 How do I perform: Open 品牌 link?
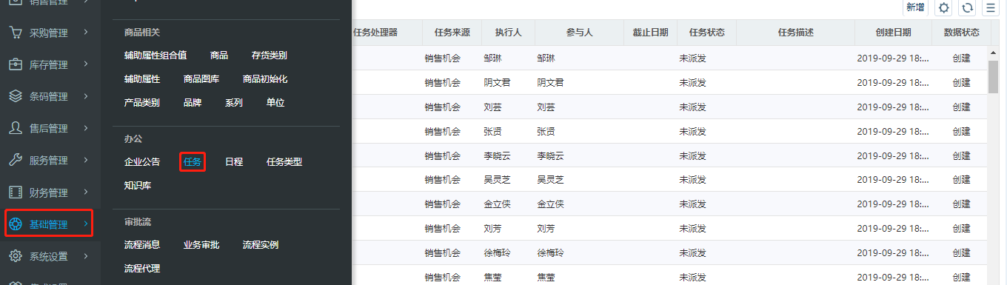pyautogui.click(x=193, y=103)
